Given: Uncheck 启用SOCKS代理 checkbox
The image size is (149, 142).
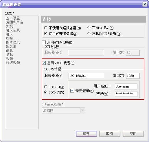Looking at the screenshot, I should point(44,63).
